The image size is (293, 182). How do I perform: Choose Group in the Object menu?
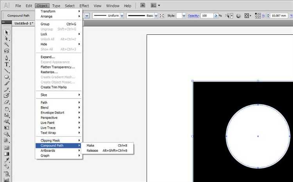(59, 24)
